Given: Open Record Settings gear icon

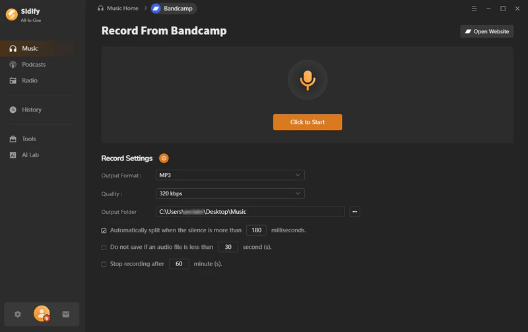Looking at the screenshot, I should 164,158.
